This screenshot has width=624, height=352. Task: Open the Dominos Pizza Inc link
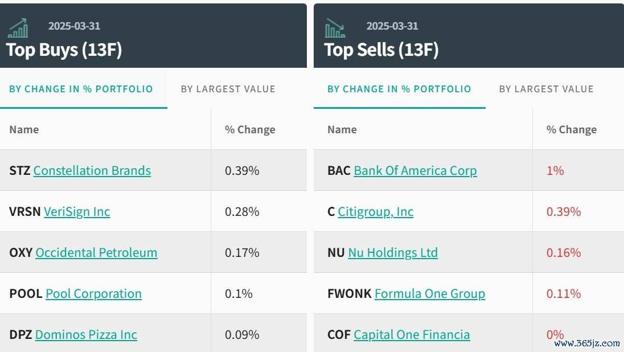86,334
